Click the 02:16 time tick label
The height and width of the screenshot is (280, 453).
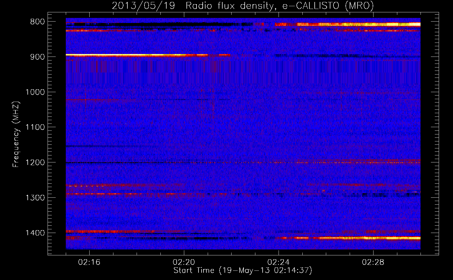click(89, 262)
